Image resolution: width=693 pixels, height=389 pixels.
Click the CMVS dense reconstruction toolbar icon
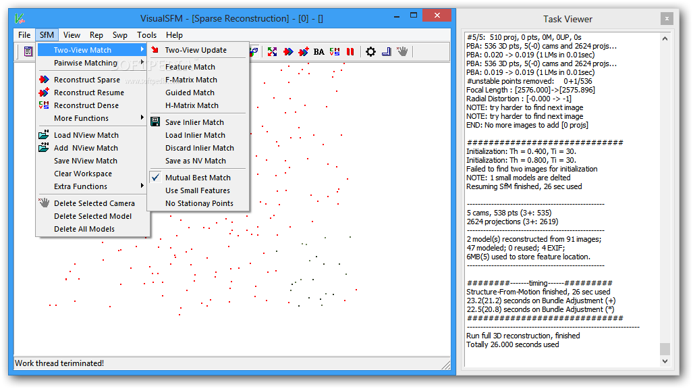tap(335, 52)
